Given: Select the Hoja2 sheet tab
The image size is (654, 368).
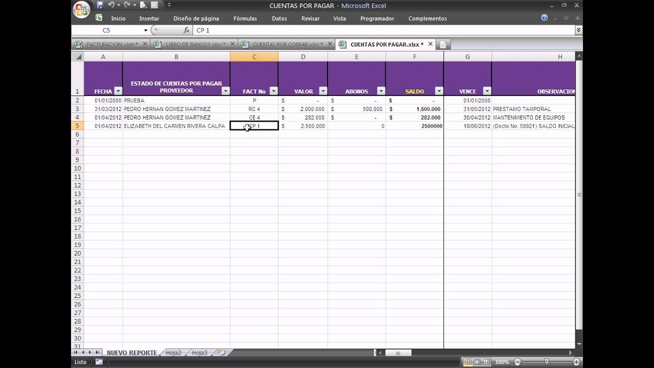Looking at the screenshot, I should pos(173,353).
